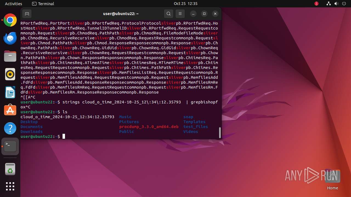The height and width of the screenshot is (197, 351).
Task: Click the active prompt cursor
Action: 64,137
